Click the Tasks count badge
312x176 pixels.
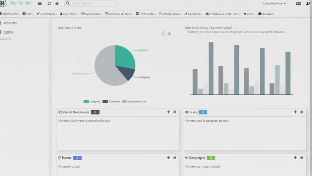pos(203,112)
